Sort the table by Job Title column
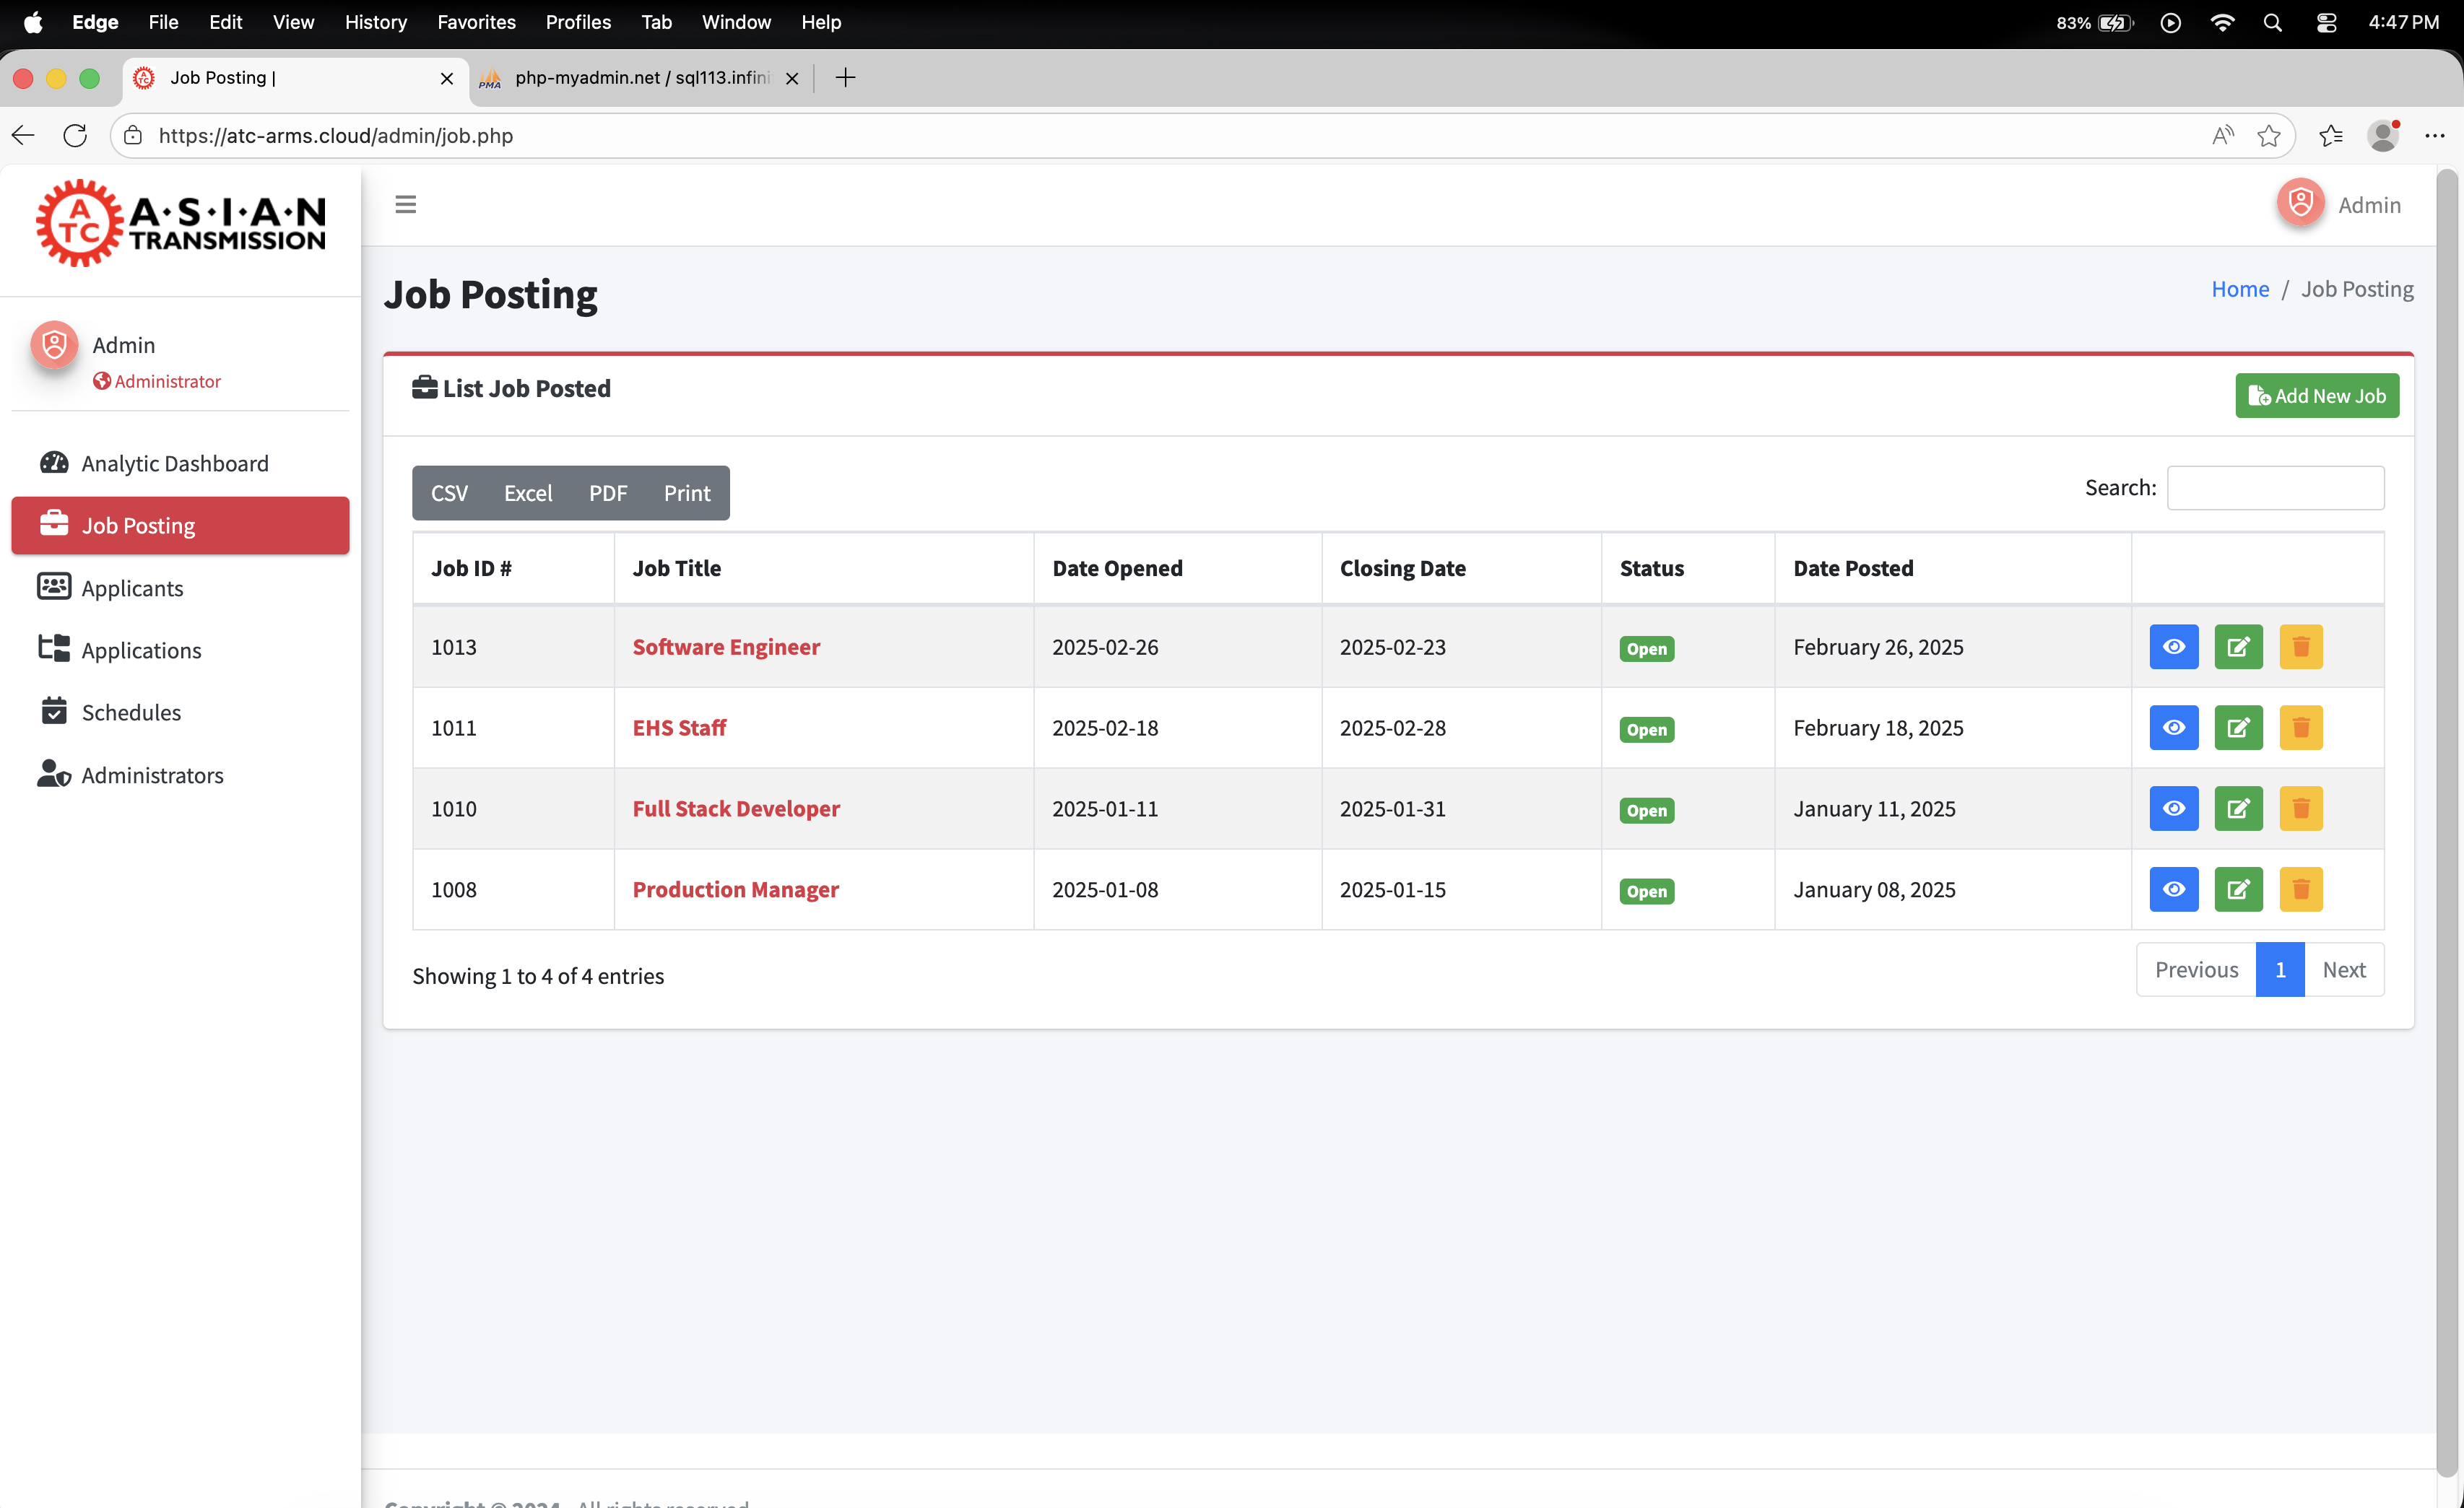Viewport: 2464px width, 1508px height. (x=676, y=569)
